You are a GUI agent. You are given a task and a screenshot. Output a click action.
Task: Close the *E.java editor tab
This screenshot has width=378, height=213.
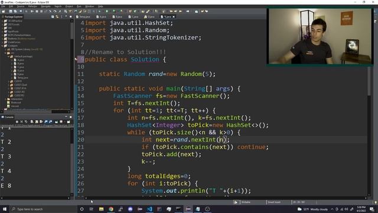coord(174,17)
